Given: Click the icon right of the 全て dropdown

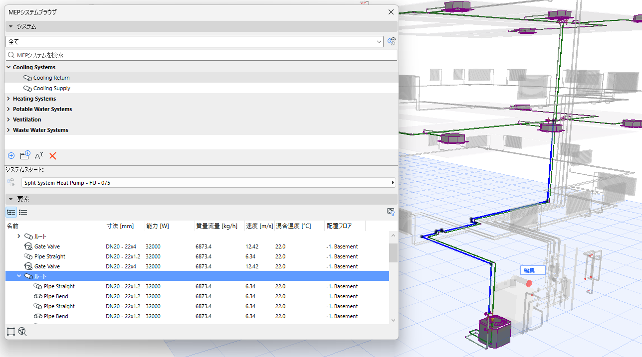Looking at the screenshot, I should click(x=392, y=41).
